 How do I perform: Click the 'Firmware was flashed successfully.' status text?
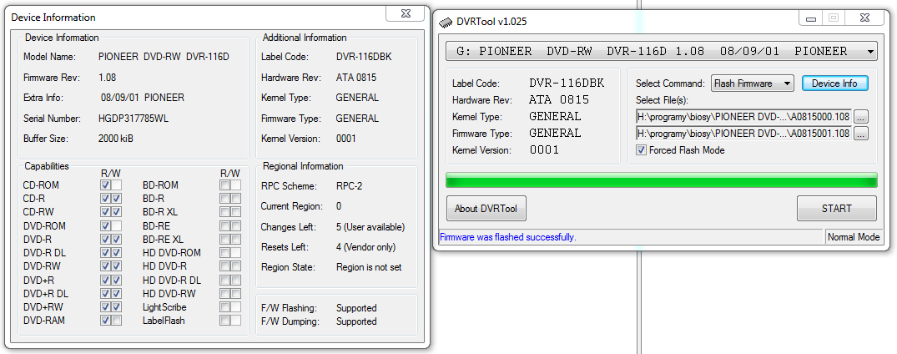coord(507,237)
